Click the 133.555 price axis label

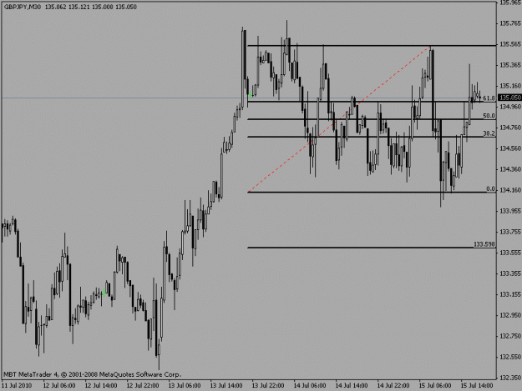pos(510,253)
